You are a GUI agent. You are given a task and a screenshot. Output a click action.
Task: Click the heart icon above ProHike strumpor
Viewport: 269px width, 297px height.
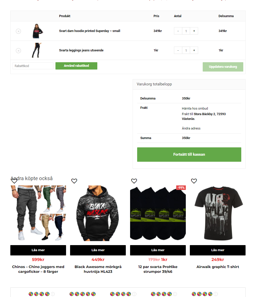[134, 181]
